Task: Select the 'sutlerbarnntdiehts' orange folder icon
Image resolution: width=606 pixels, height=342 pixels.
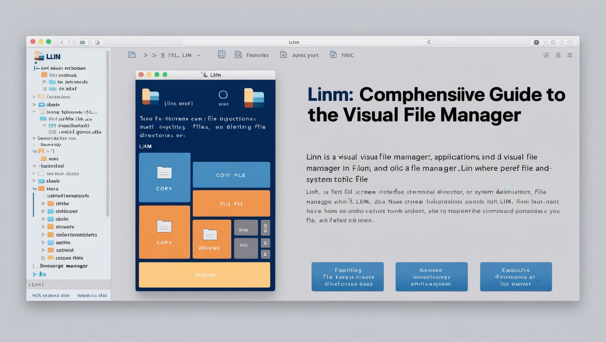Action: tap(51, 235)
